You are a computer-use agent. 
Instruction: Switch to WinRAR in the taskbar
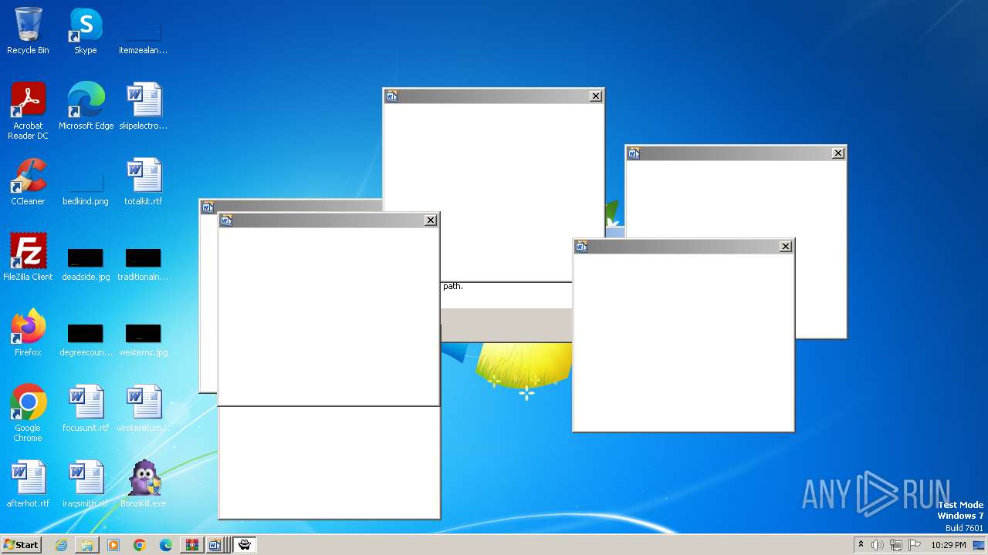192,545
